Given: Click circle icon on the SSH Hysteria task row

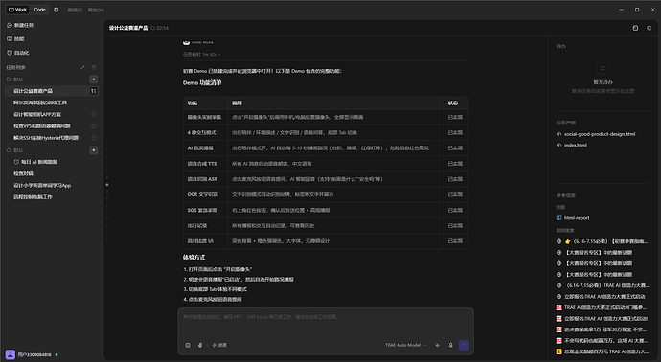Looking at the screenshot, I should point(94,138).
